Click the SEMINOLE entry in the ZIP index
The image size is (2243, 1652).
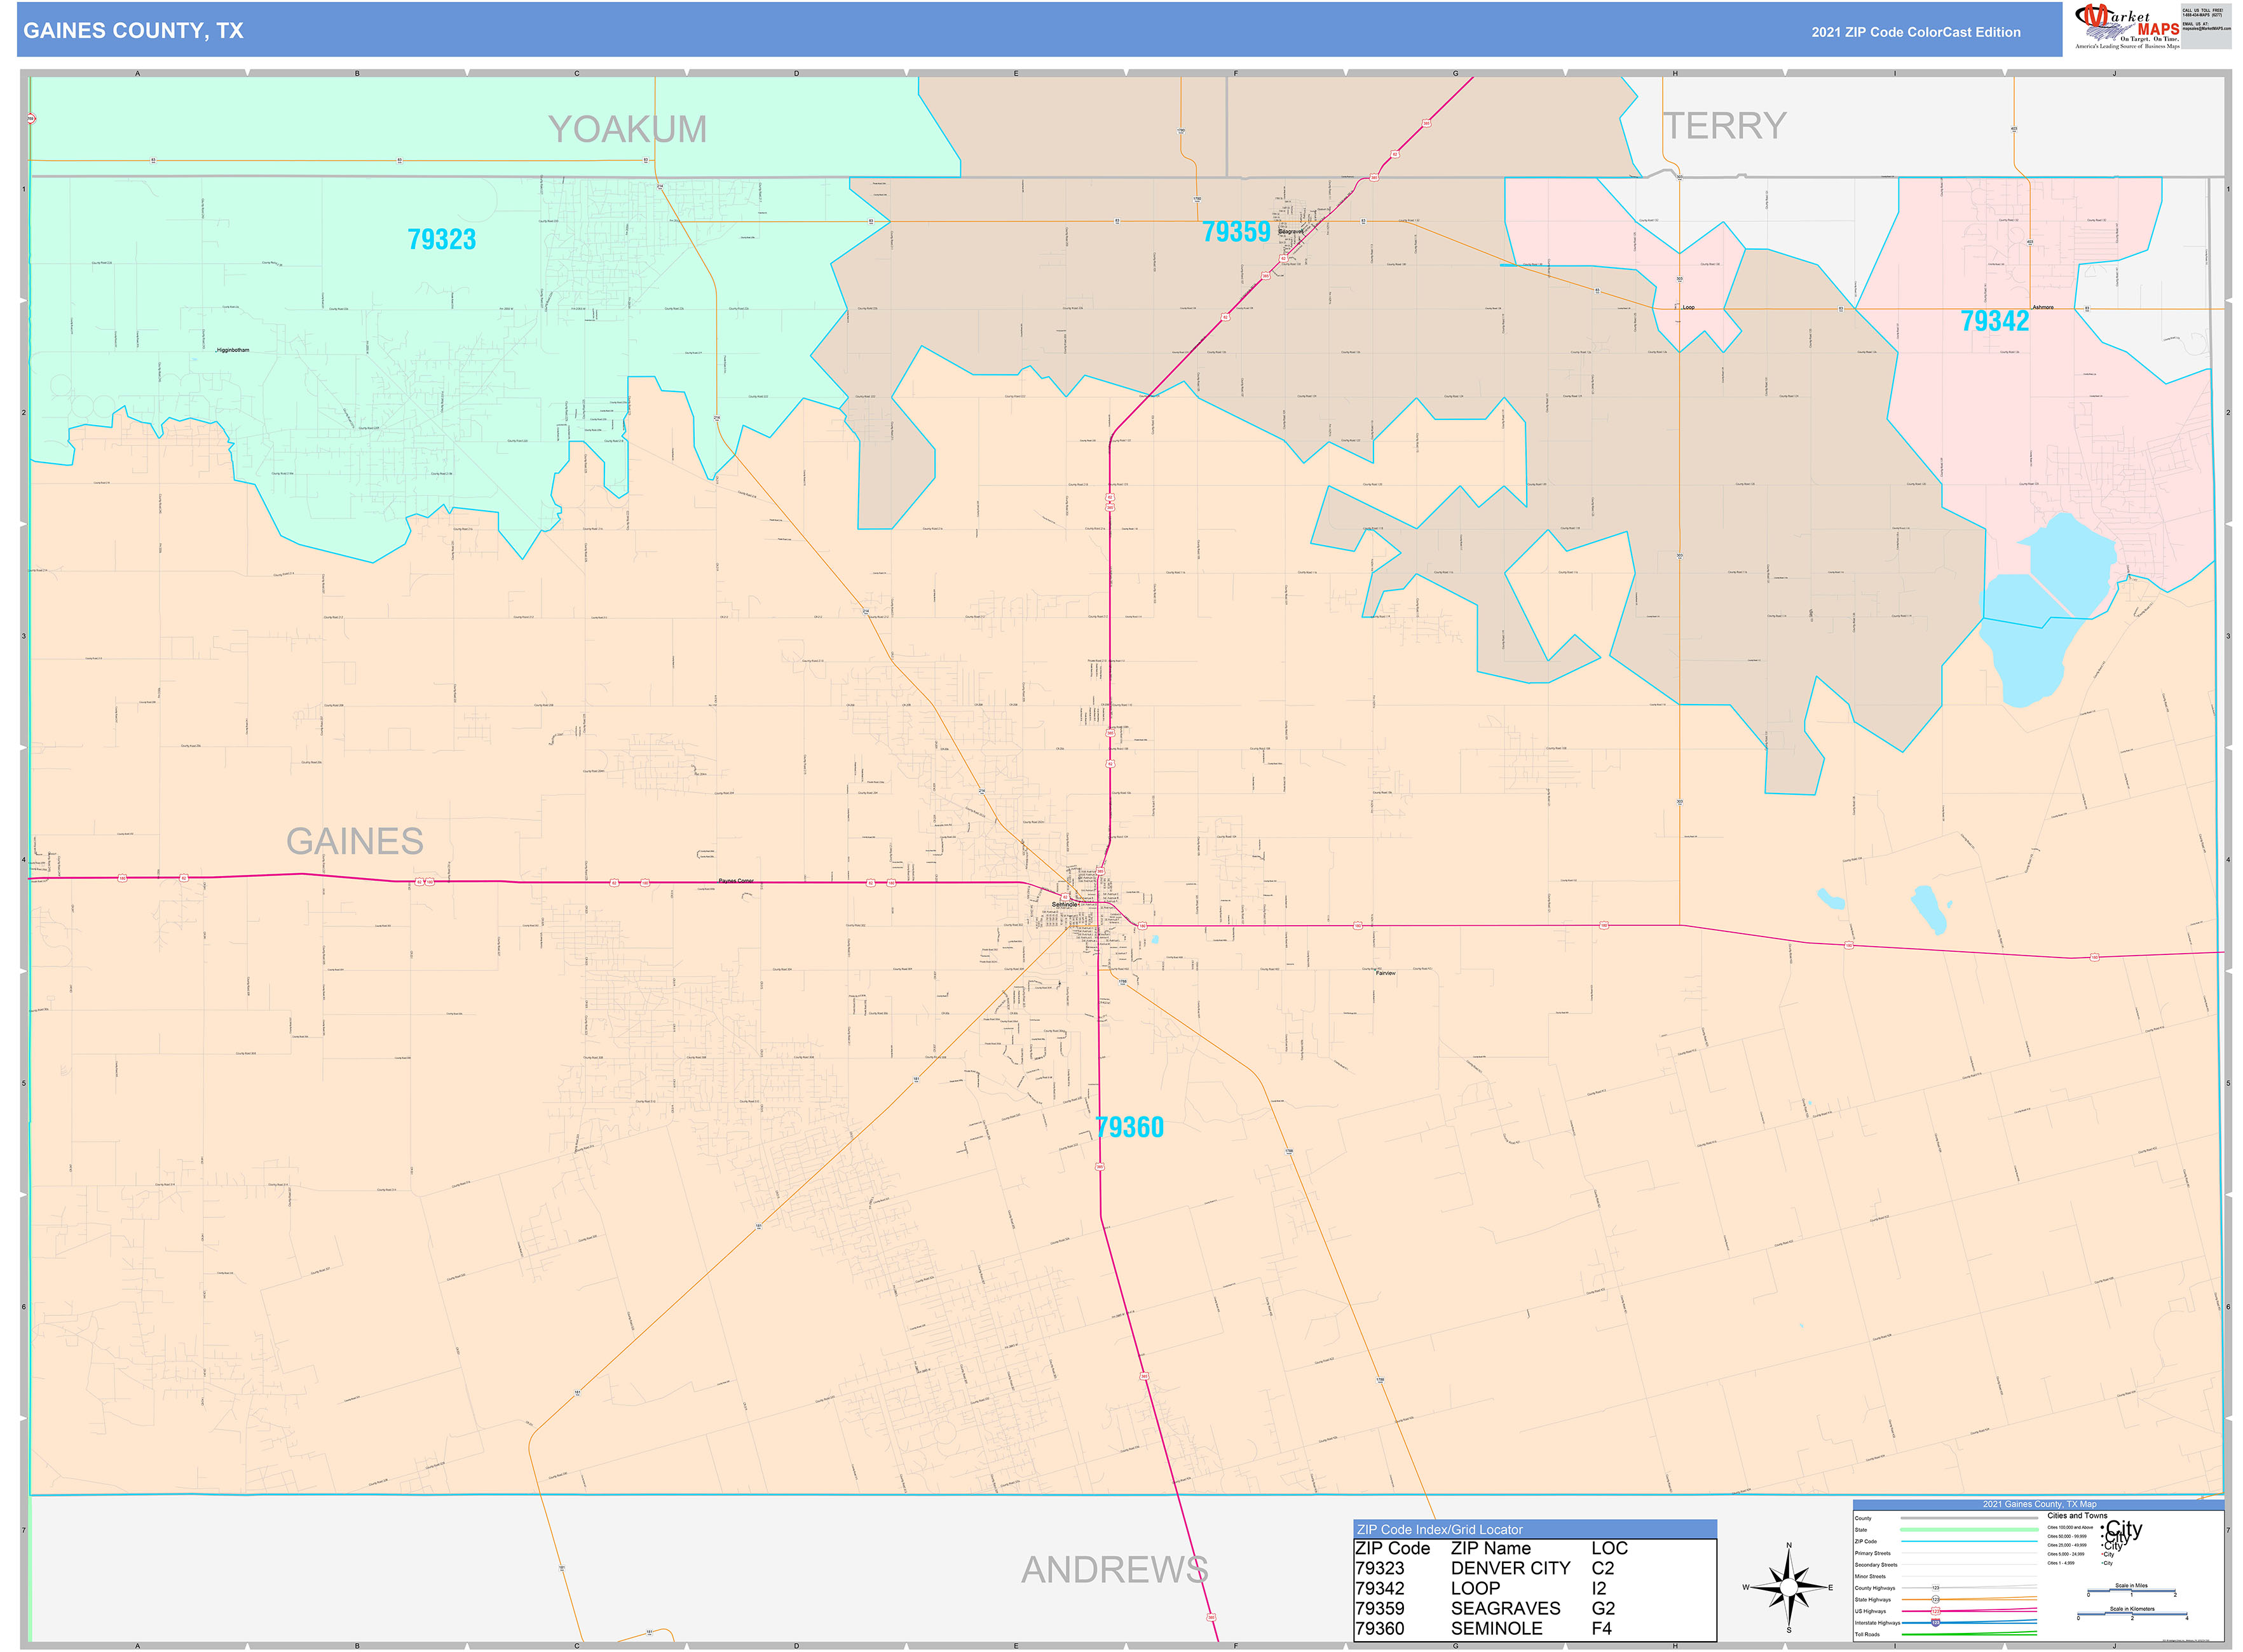click(x=1499, y=1628)
